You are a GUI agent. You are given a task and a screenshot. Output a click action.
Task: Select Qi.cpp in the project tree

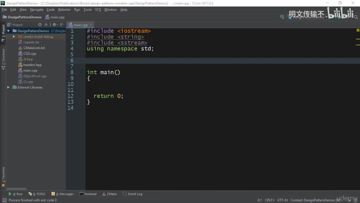coord(28,82)
